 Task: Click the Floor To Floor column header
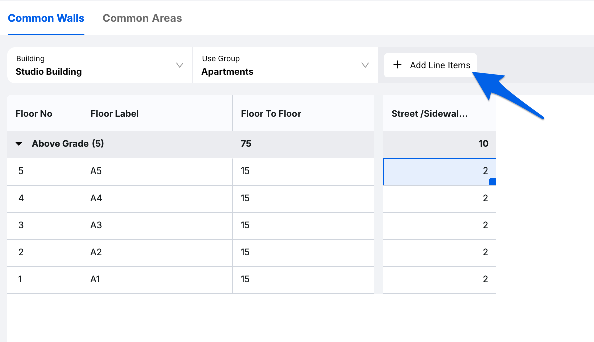pyautogui.click(x=271, y=114)
